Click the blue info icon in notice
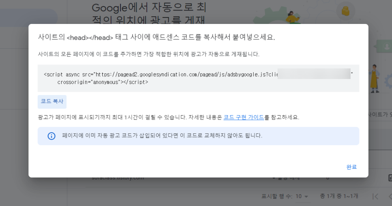 [52, 136]
